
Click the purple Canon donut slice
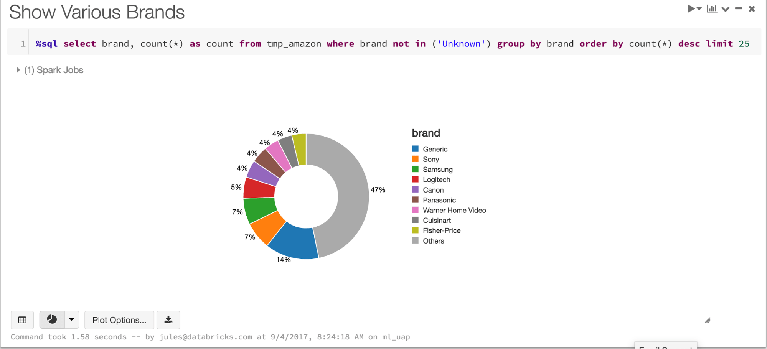point(263,173)
